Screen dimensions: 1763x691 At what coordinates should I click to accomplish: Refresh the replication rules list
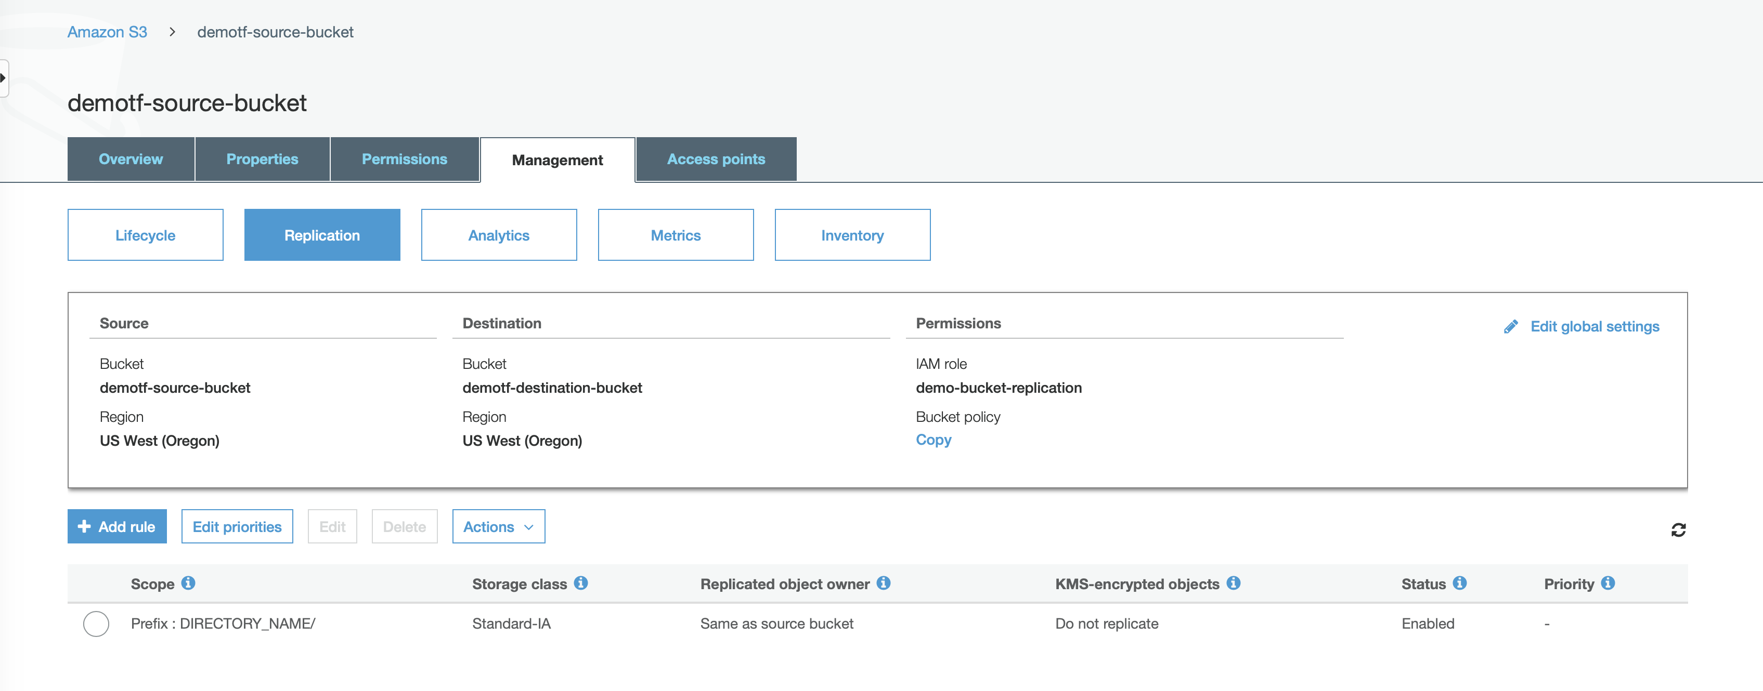(x=1678, y=530)
